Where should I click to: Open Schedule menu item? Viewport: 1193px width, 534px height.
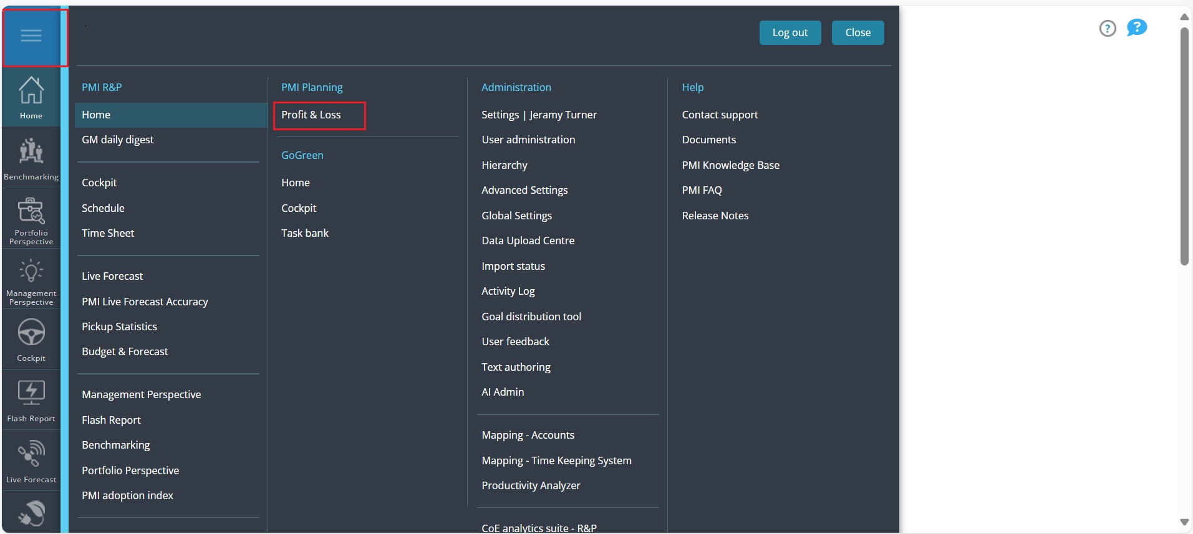[x=103, y=208]
